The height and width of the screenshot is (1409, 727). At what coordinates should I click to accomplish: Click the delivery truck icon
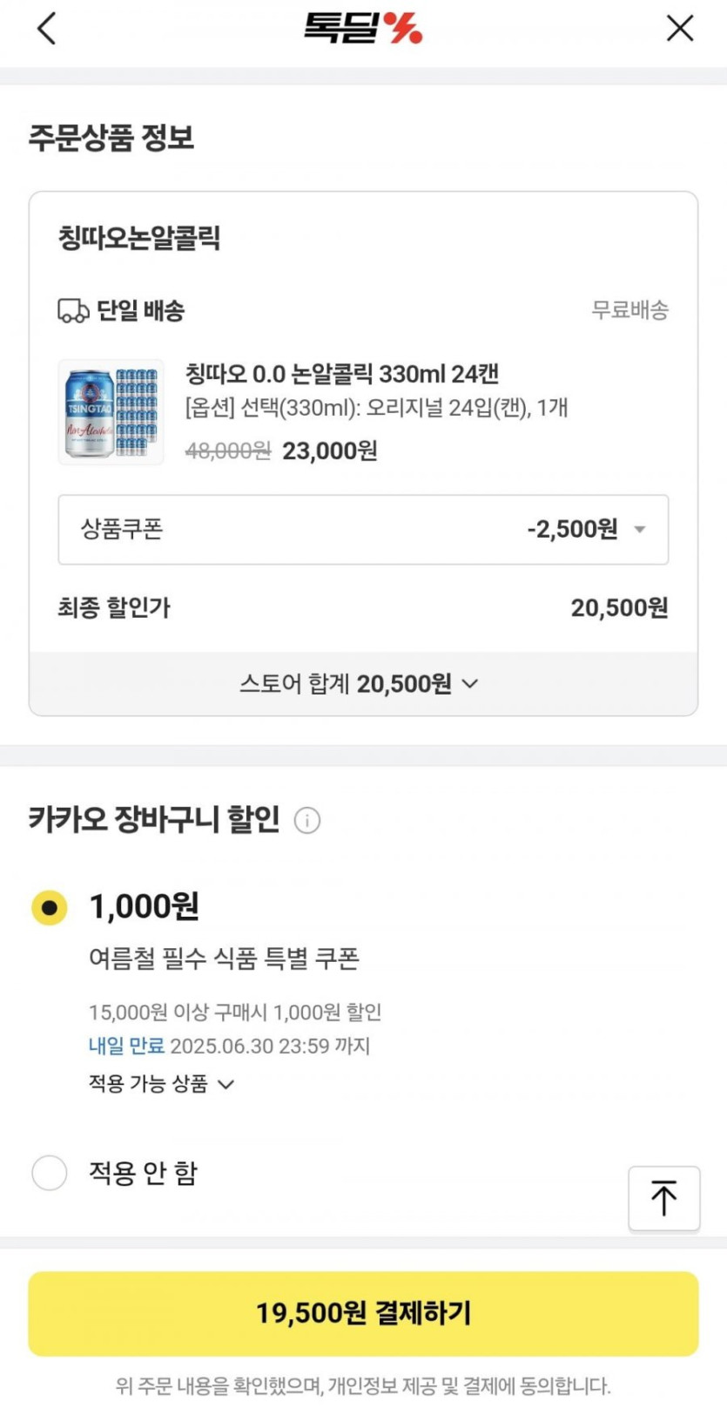[x=73, y=310]
